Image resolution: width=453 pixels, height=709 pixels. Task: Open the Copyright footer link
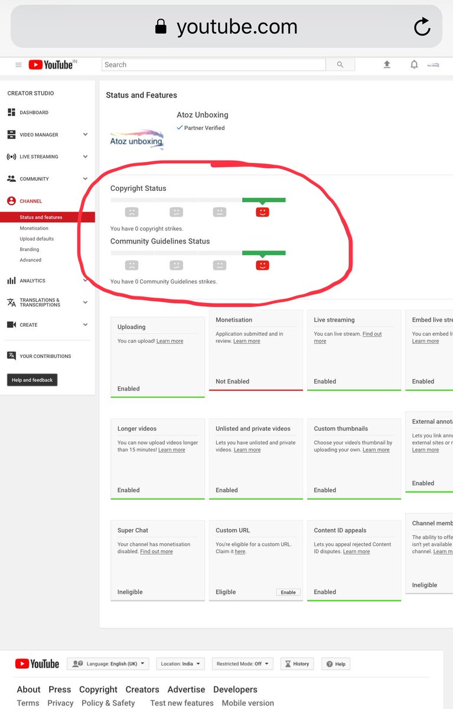click(x=98, y=690)
